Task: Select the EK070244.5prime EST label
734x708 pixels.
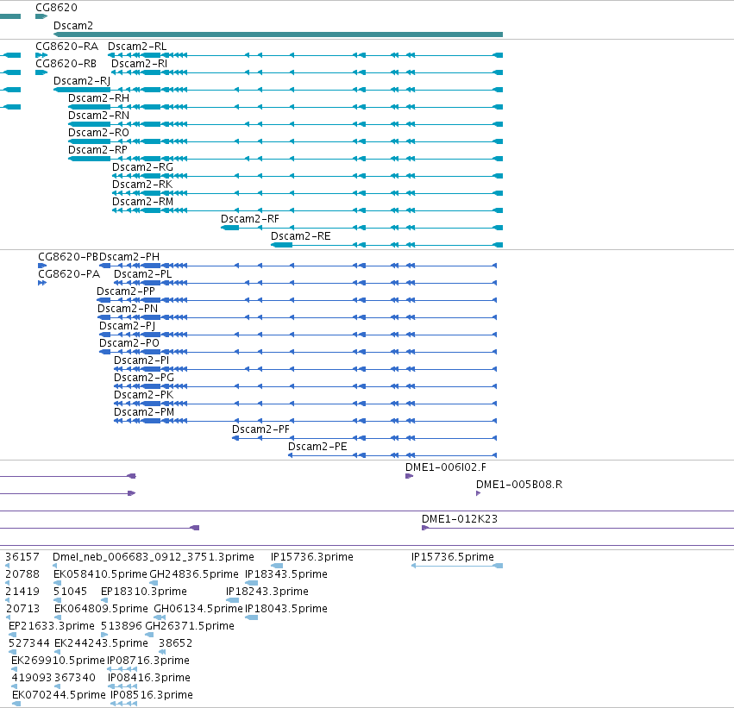Action: point(59,695)
